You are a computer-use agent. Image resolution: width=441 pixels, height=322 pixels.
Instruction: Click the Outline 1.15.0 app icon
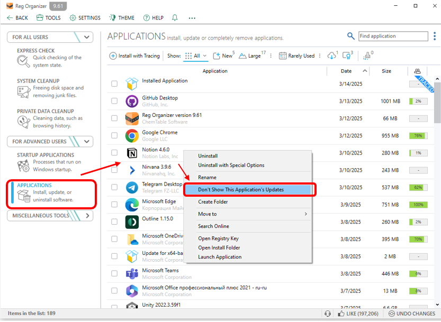coord(132,222)
